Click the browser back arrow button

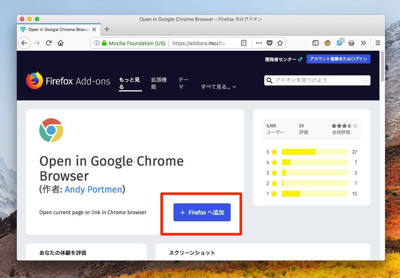(x=24, y=43)
